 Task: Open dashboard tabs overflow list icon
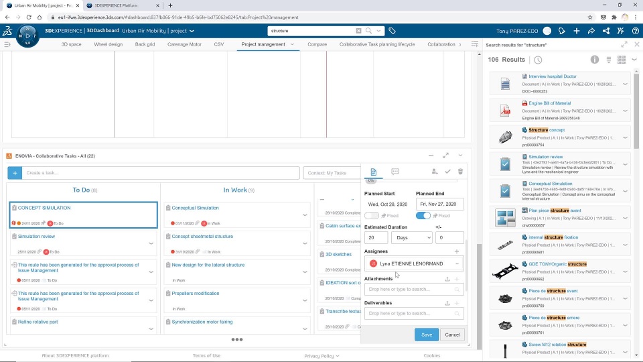(x=475, y=44)
